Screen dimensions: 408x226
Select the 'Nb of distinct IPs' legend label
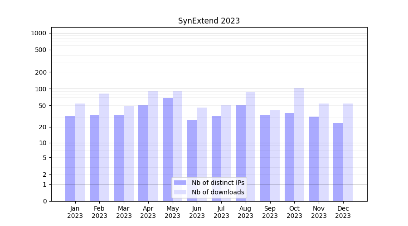(218, 183)
